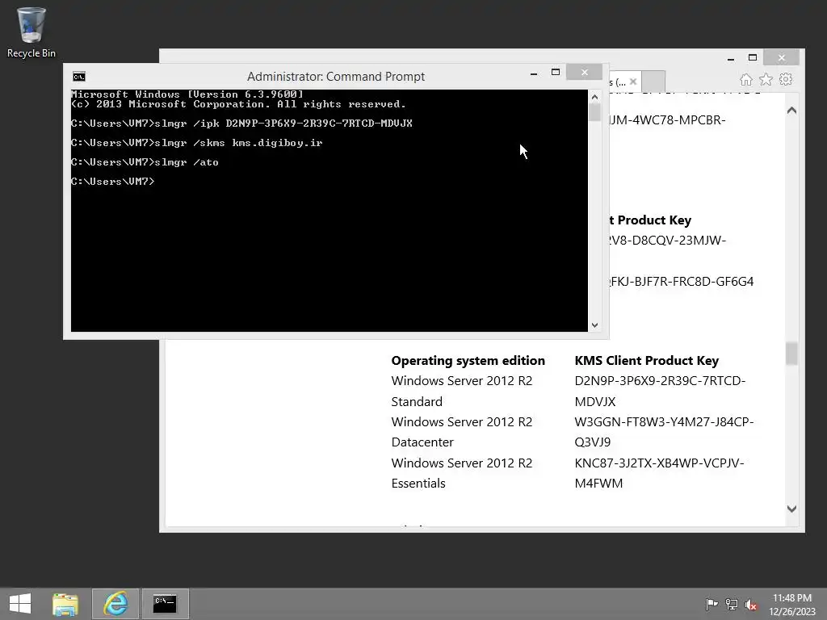Viewport: 827px width, 620px height.
Task: Click the Internet Explorer page scroll up arrow
Action: pyautogui.click(x=791, y=110)
